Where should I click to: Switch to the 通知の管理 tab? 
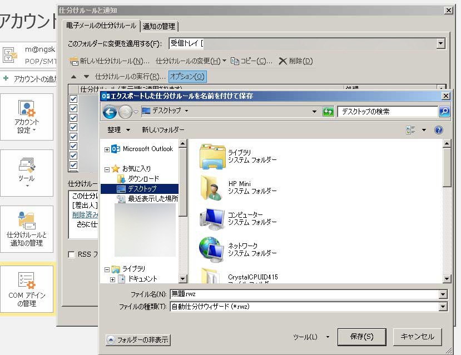pyautogui.click(x=159, y=26)
